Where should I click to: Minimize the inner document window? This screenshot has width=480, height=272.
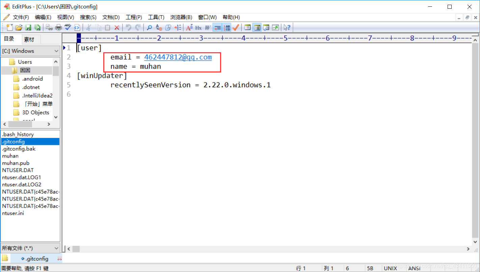coord(459,18)
